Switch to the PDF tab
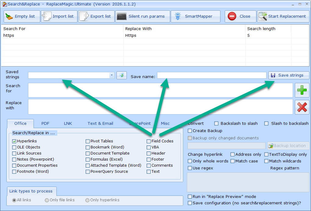Image resolution: width=311 pixels, height=211 pixels. [x=45, y=124]
